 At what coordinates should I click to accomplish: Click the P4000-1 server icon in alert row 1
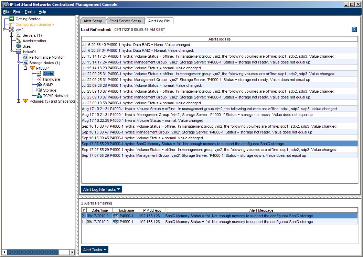pos(116,222)
